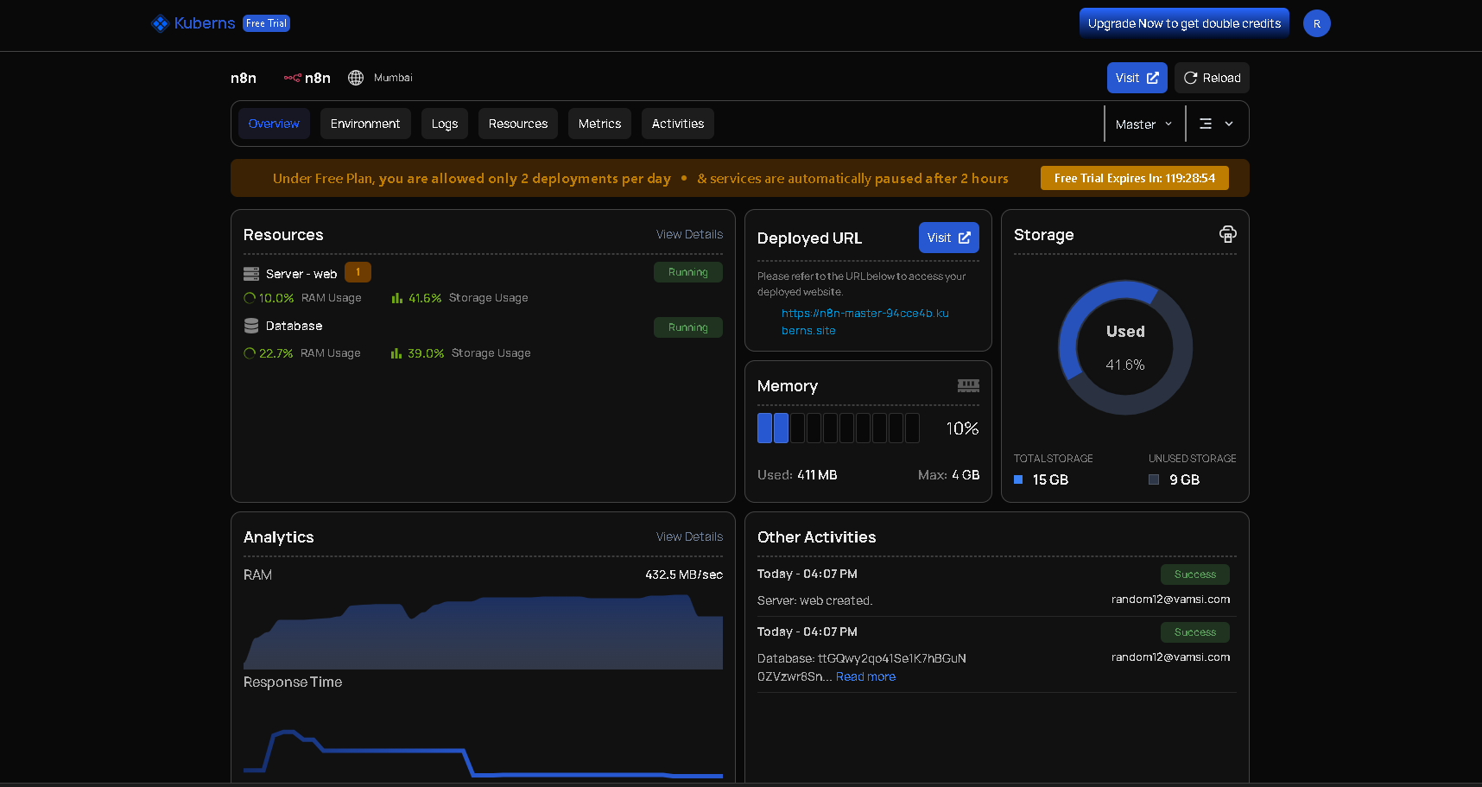1482x787 pixels.
Task: Click the Running badge beside Server - web
Action: 687,272
